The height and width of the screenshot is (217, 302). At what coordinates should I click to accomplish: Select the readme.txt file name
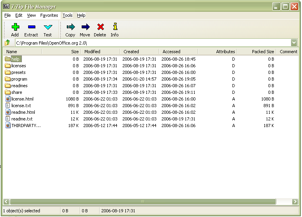click(22, 119)
